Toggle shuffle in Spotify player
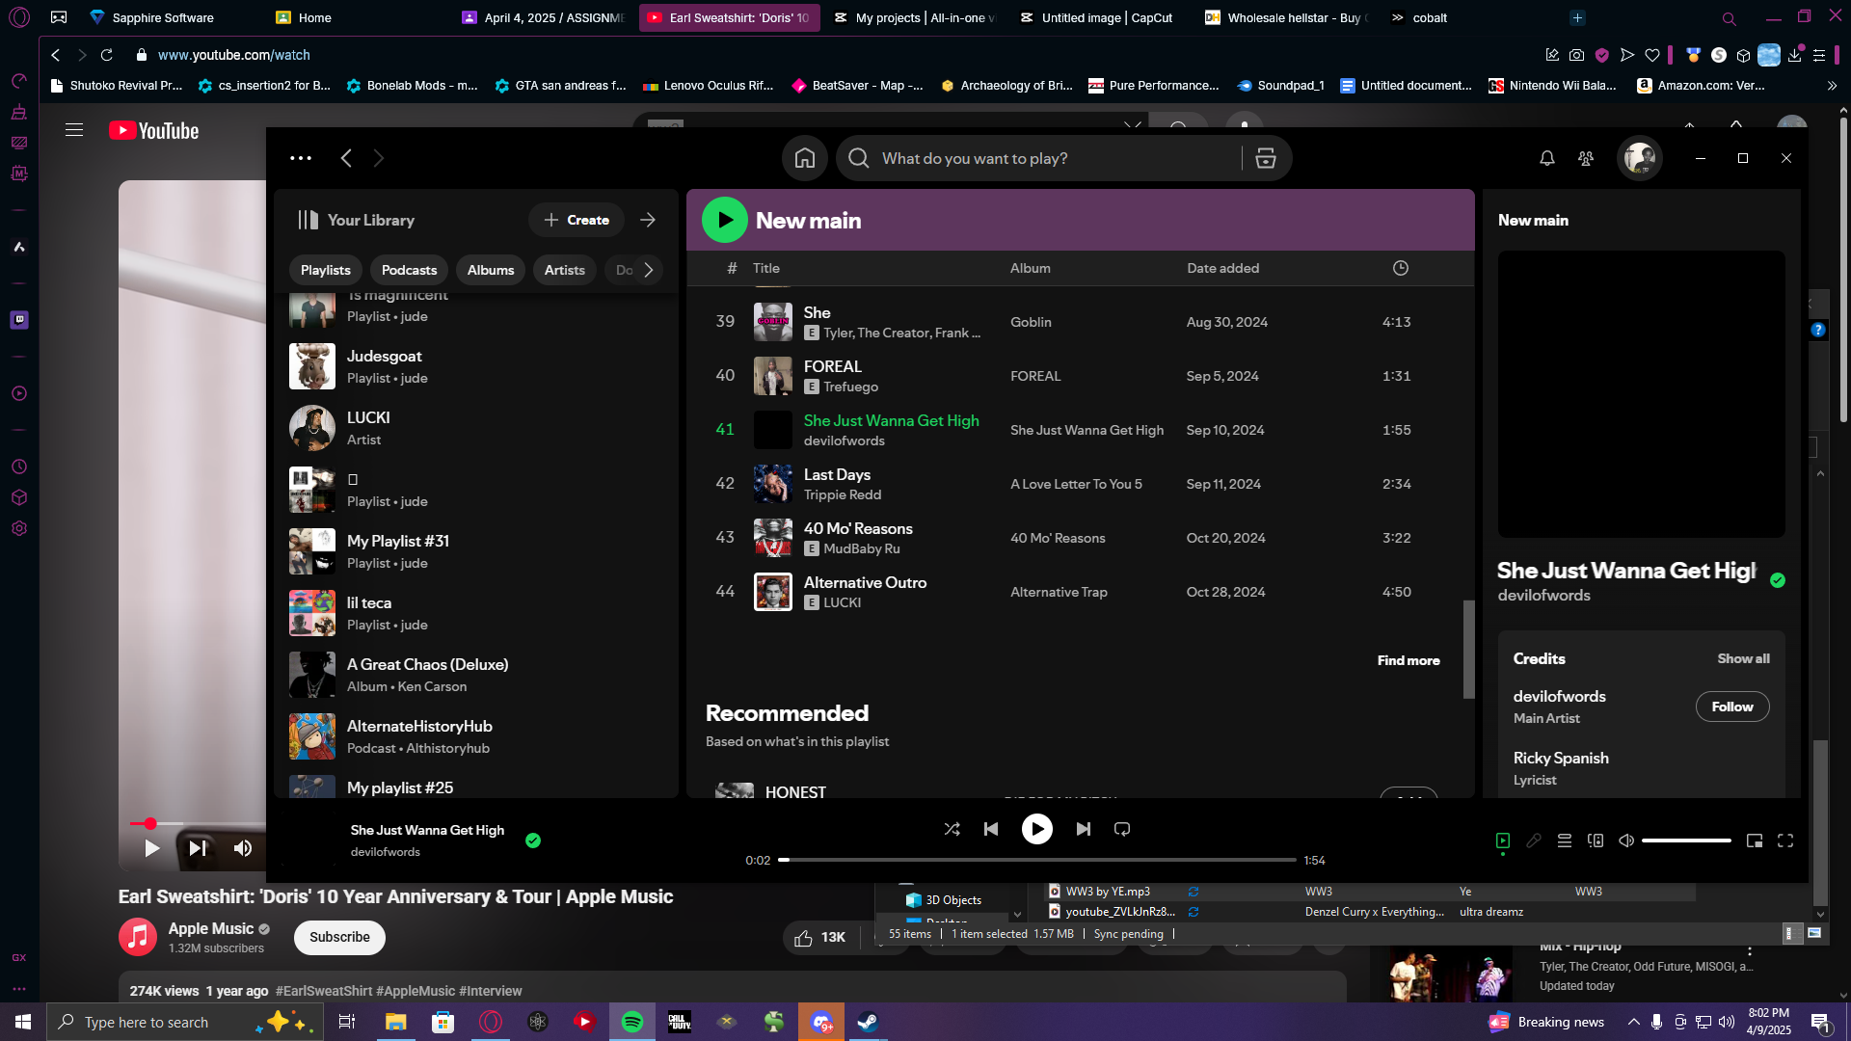The height and width of the screenshot is (1041, 1851). pyautogui.click(x=952, y=829)
